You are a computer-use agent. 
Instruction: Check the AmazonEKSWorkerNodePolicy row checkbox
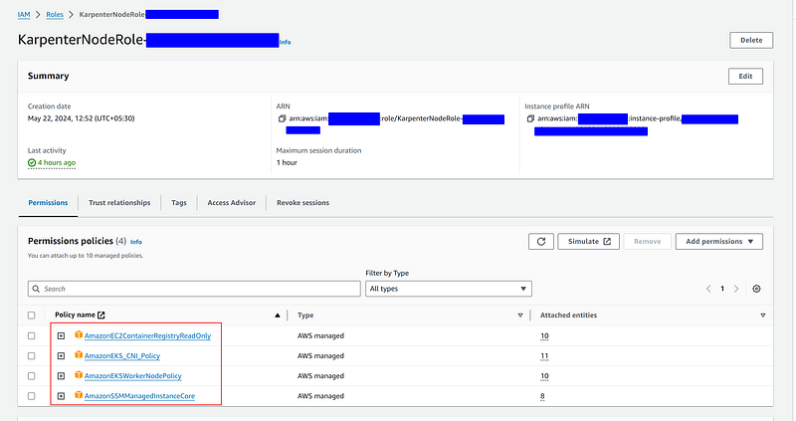pos(32,376)
